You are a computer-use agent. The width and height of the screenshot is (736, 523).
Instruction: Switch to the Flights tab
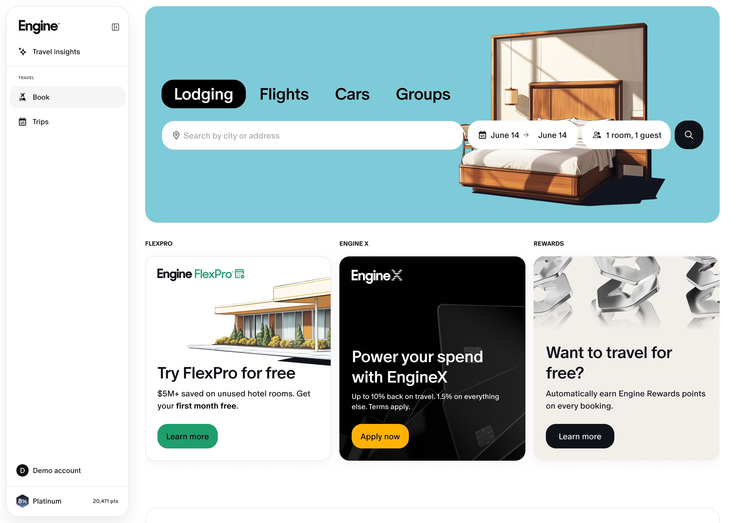coord(284,94)
